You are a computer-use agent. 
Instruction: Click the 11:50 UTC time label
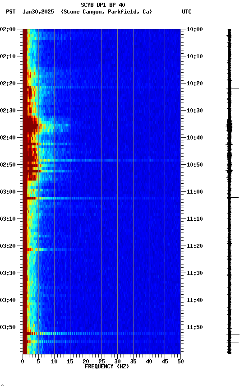[195, 327]
